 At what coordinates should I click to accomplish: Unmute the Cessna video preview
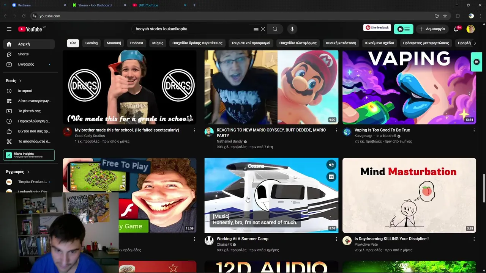(331, 165)
